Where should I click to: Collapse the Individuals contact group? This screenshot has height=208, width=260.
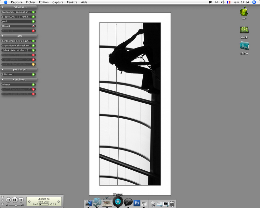3,7
